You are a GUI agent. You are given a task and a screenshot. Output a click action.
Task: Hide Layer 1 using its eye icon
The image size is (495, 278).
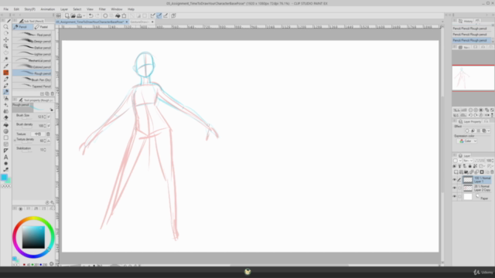pos(455,180)
